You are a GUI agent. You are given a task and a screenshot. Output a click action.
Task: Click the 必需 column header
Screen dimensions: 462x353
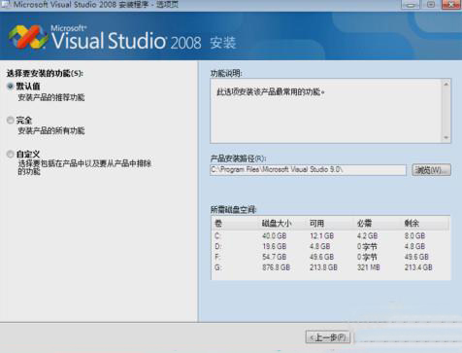[364, 223]
